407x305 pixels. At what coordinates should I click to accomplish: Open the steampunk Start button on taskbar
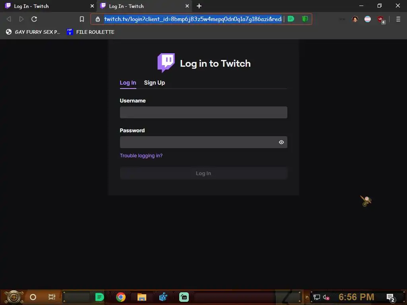tap(14, 297)
